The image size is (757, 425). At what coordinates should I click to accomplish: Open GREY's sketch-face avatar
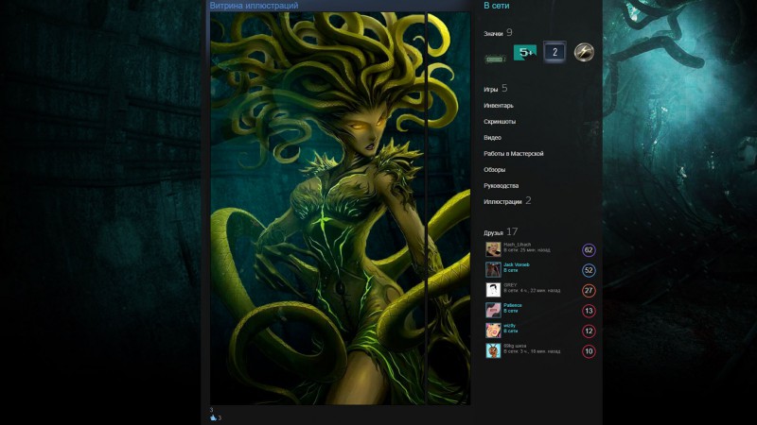[493, 290]
